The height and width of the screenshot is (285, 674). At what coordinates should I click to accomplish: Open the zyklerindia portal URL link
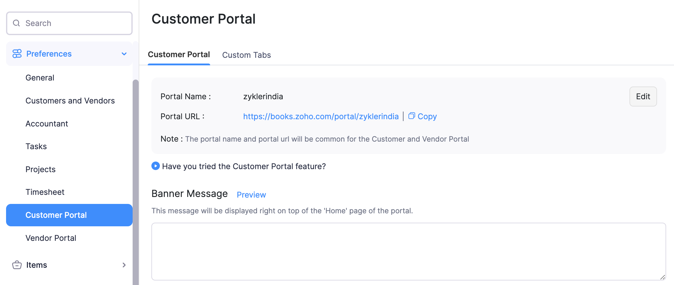tap(320, 116)
